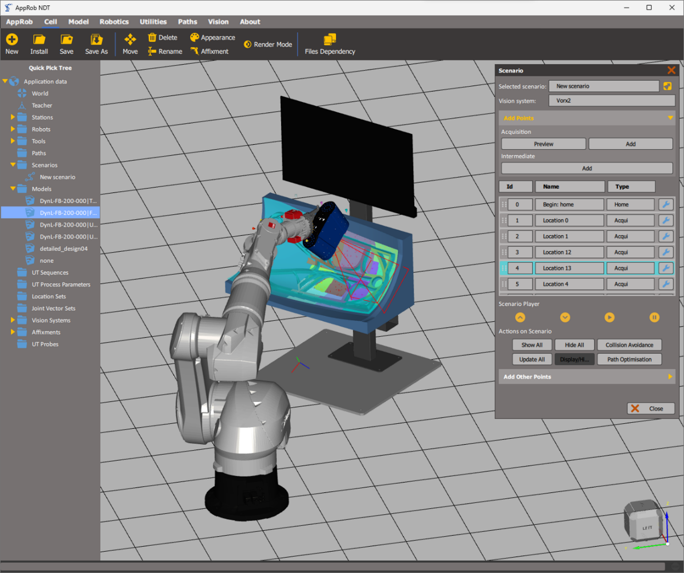Switch to the Vision menu tab
The image size is (684, 573).
click(x=218, y=22)
